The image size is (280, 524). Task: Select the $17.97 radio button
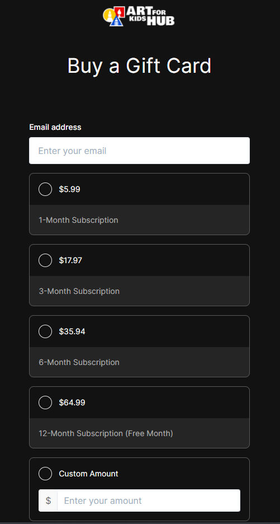(45, 260)
